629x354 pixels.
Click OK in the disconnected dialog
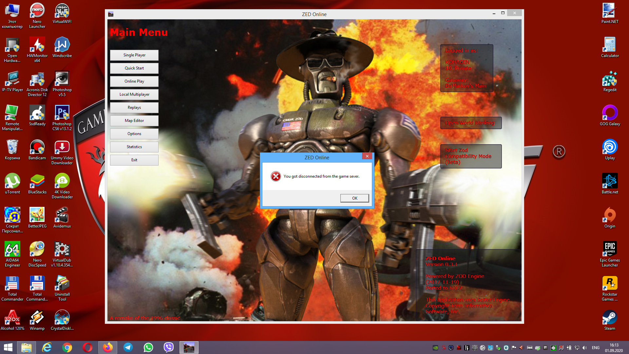tap(354, 198)
